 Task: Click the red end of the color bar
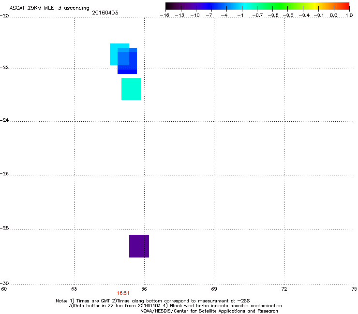(x=345, y=6)
